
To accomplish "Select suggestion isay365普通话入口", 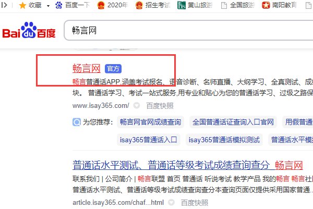I will click(148, 140).
